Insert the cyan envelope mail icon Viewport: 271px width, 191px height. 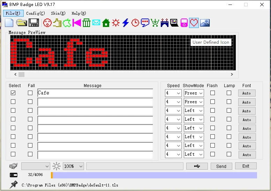(96, 23)
